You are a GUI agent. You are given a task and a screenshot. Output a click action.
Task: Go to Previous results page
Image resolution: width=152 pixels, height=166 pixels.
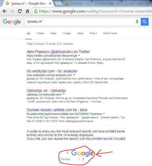tap(65, 159)
